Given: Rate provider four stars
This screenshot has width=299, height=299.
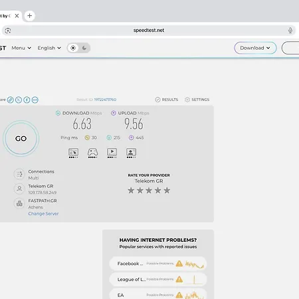Looking at the screenshot, I should point(158,190).
